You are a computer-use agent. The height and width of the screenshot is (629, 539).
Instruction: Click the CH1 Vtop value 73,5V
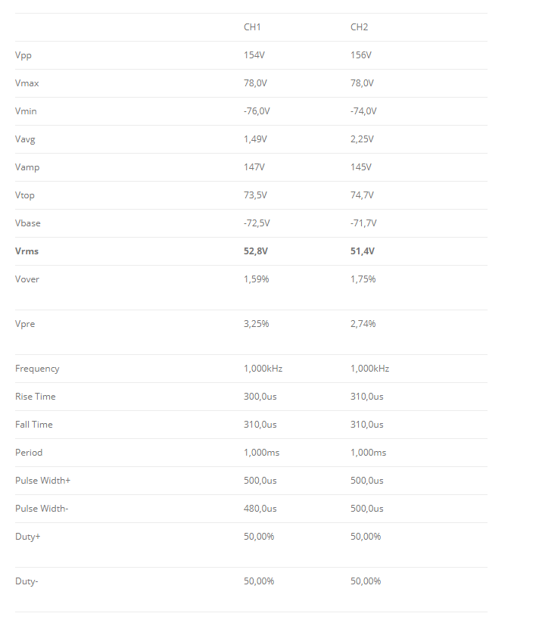(255, 195)
